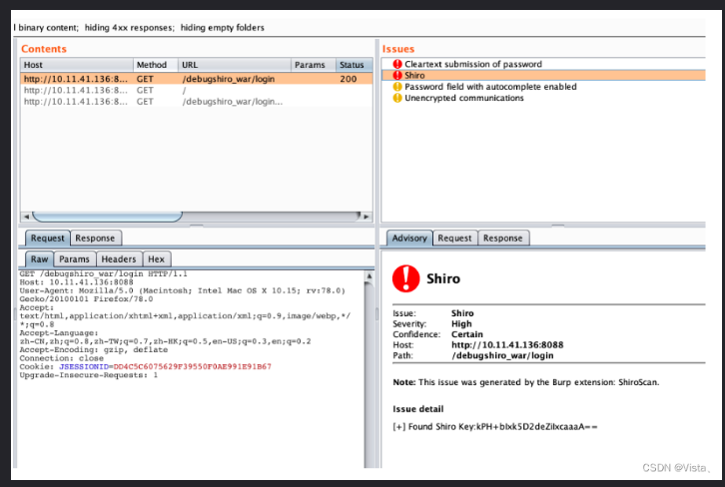Sort by the Method column header

tap(156, 65)
